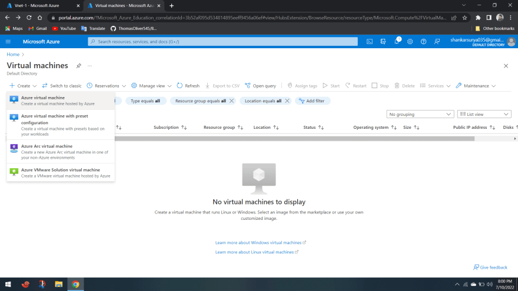Open the List view dropdown
Image resolution: width=518 pixels, height=291 pixels.
[x=484, y=114]
